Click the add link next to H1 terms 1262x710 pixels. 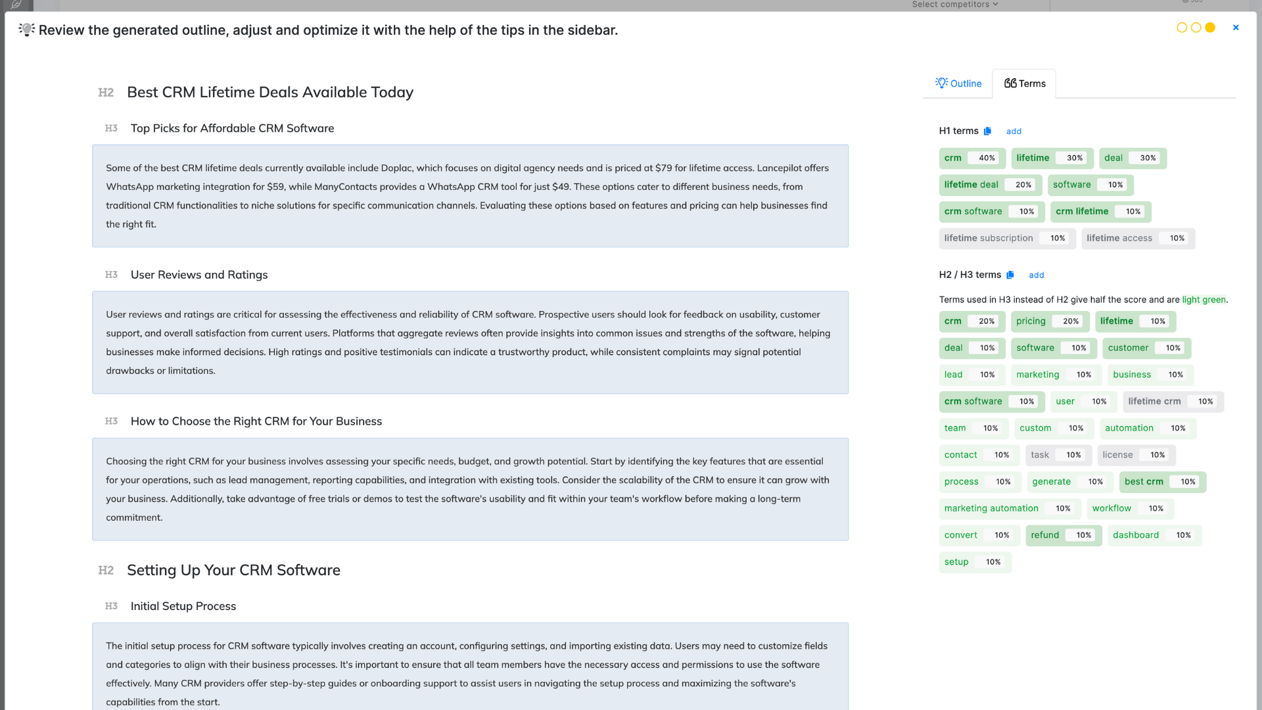1014,131
